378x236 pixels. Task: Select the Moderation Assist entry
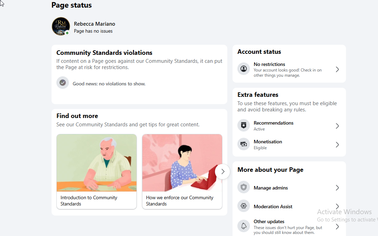289,206
